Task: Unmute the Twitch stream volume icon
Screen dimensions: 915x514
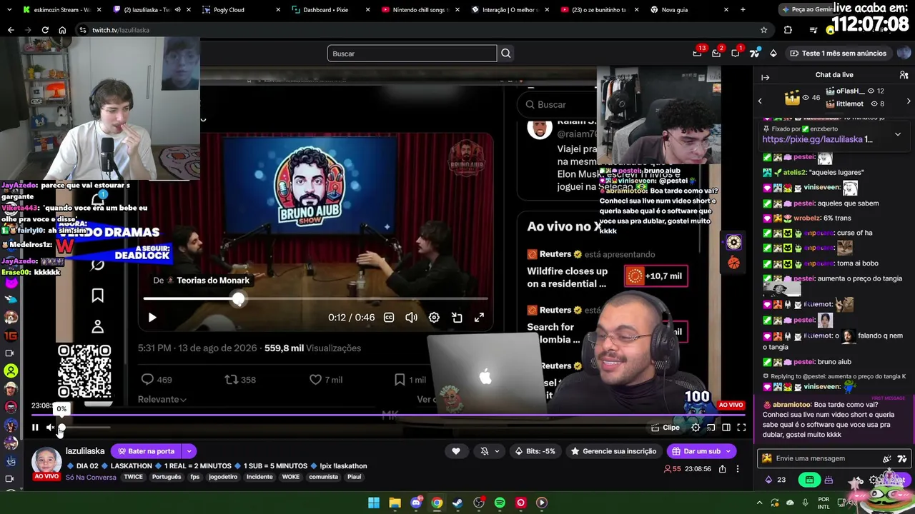Action: click(50, 428)
